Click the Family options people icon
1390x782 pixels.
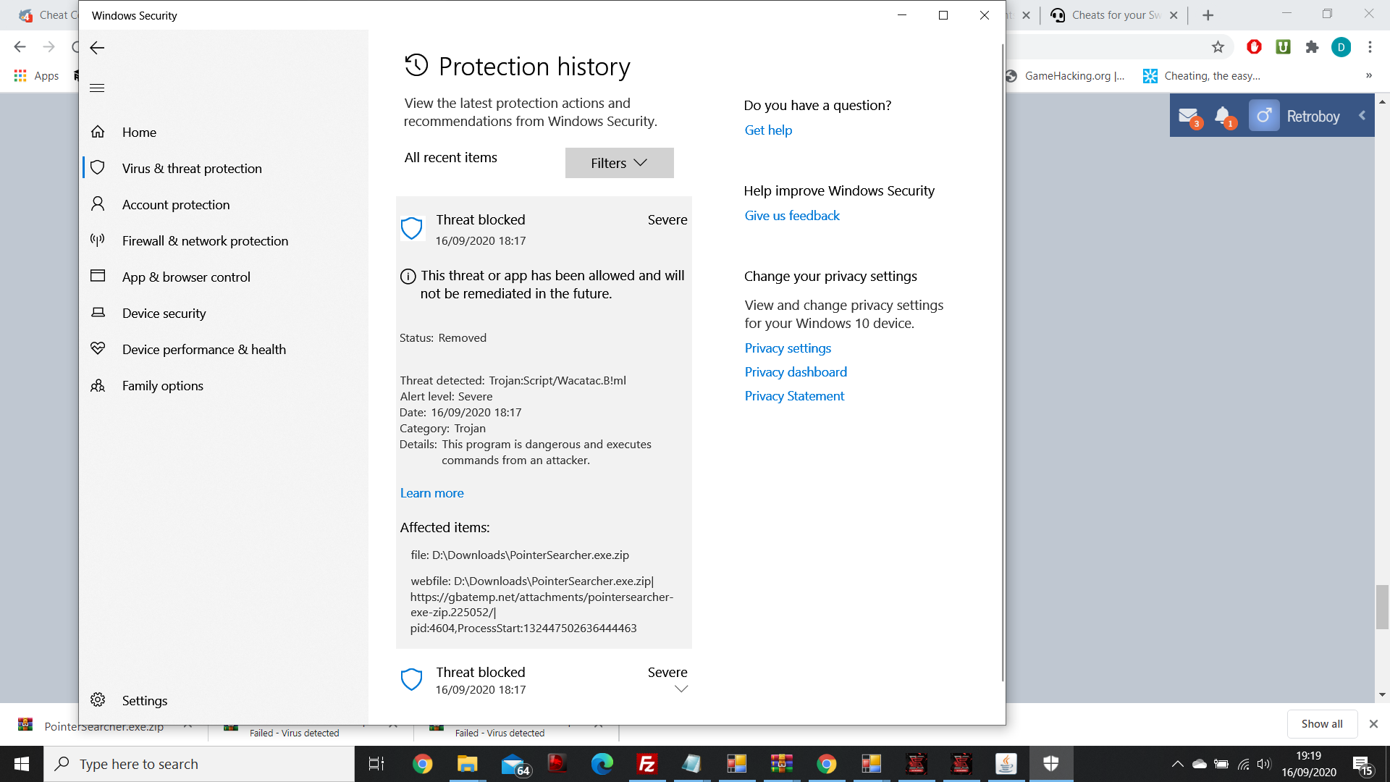tap(98, 385)
